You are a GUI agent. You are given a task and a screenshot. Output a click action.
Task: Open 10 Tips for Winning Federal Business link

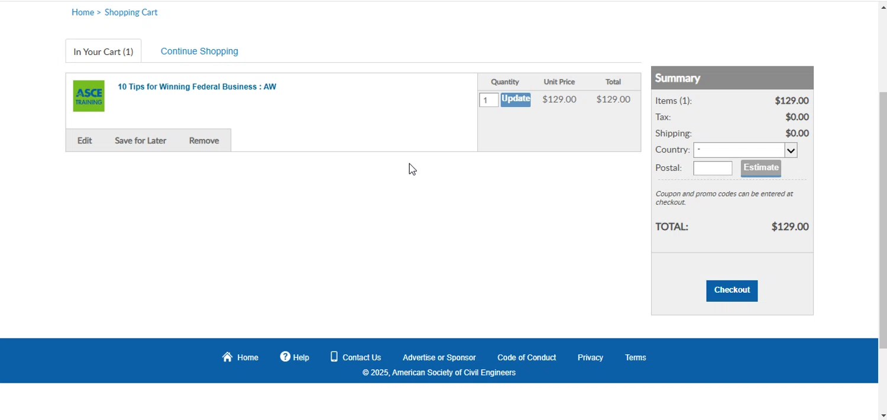coord(197,87)
